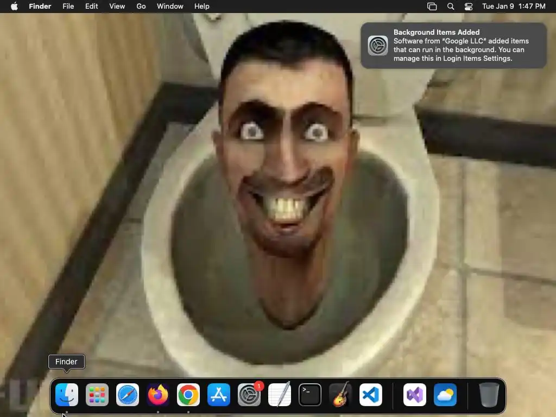Launch TextEdit from the Dock
Viewport: 556px width, 417px height.
[280, 395]
